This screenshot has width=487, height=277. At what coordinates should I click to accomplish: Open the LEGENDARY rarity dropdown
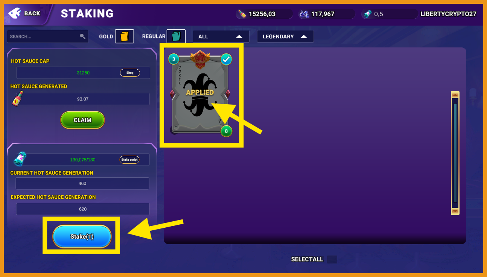pos(285,37)
